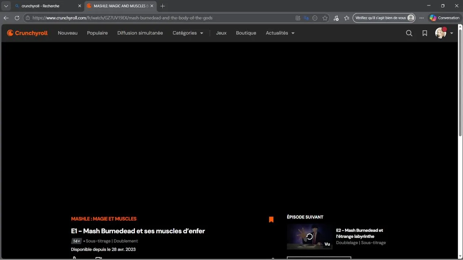Reload the page

point(17,18)
